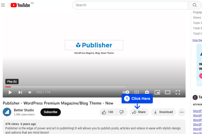Open more actions three-dot menu
The image size is (202, 134).
[x=182, y=112]
